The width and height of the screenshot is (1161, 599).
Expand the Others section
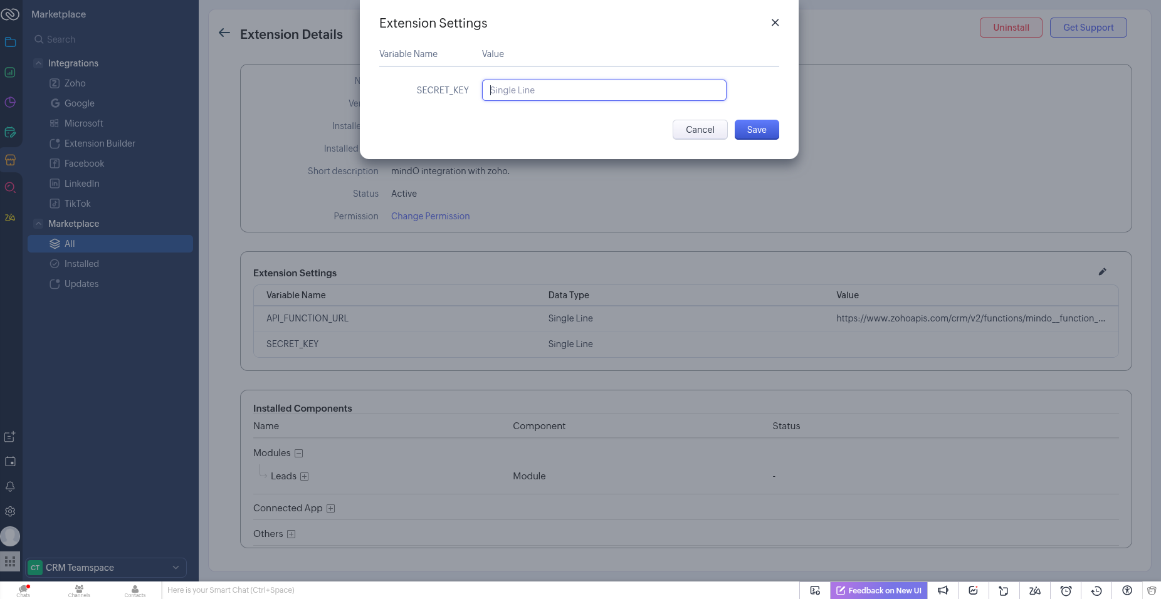pyautogui.click(x=291, y=534)
